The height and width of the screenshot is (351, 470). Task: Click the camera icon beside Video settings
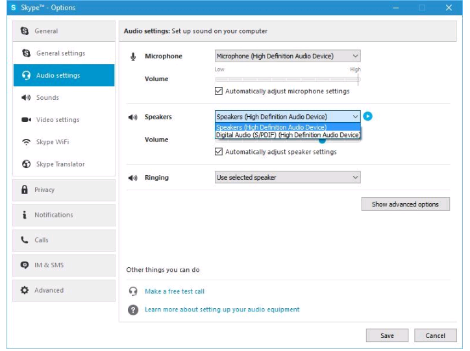click(27, 119)
